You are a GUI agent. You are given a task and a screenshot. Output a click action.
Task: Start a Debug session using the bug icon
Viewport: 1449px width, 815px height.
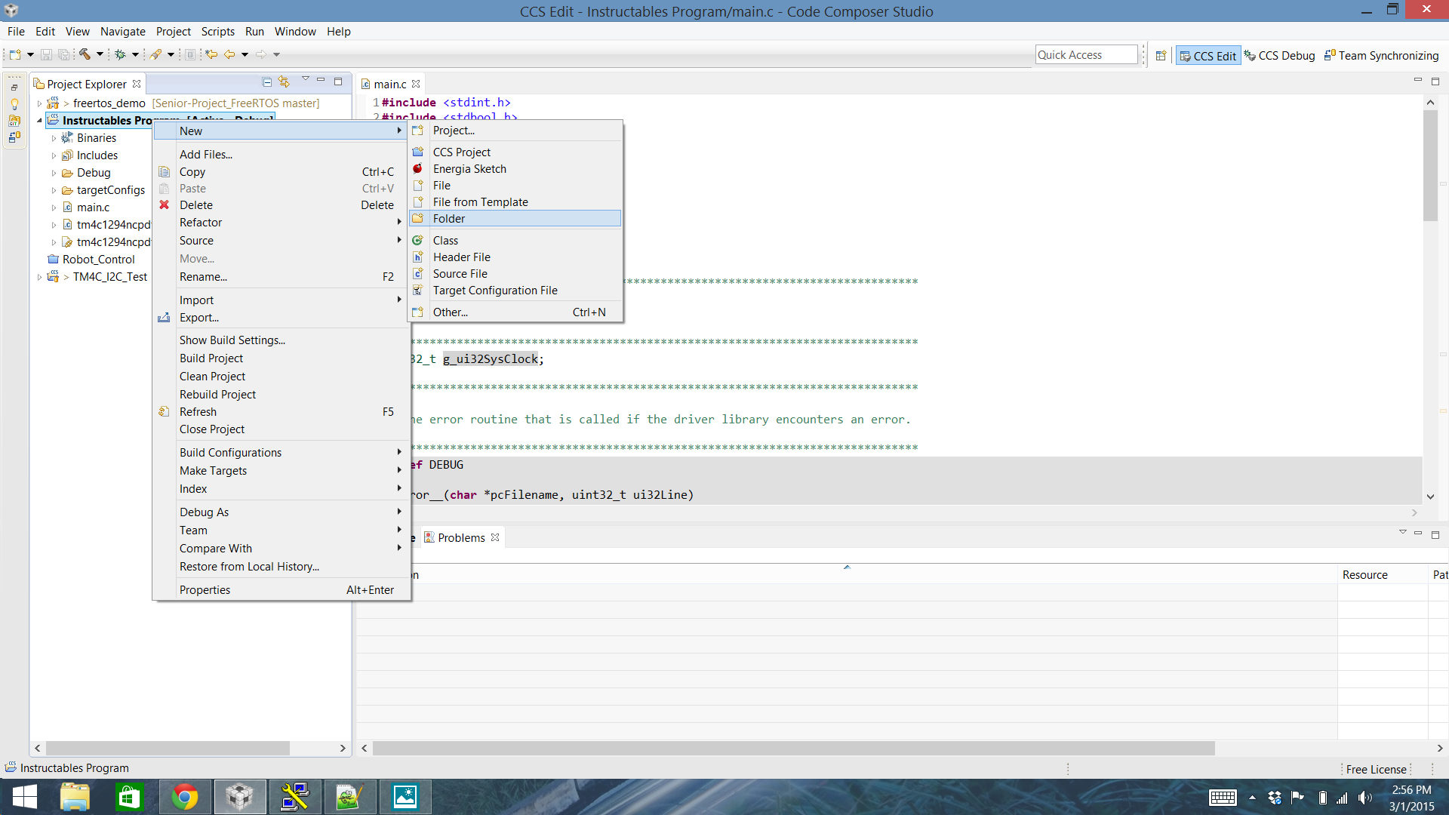point(121,54)
